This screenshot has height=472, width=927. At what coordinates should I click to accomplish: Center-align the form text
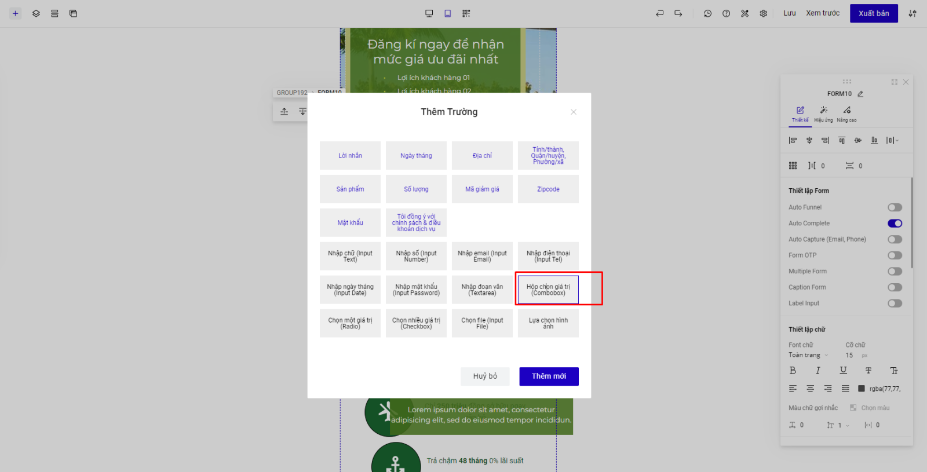810,389
